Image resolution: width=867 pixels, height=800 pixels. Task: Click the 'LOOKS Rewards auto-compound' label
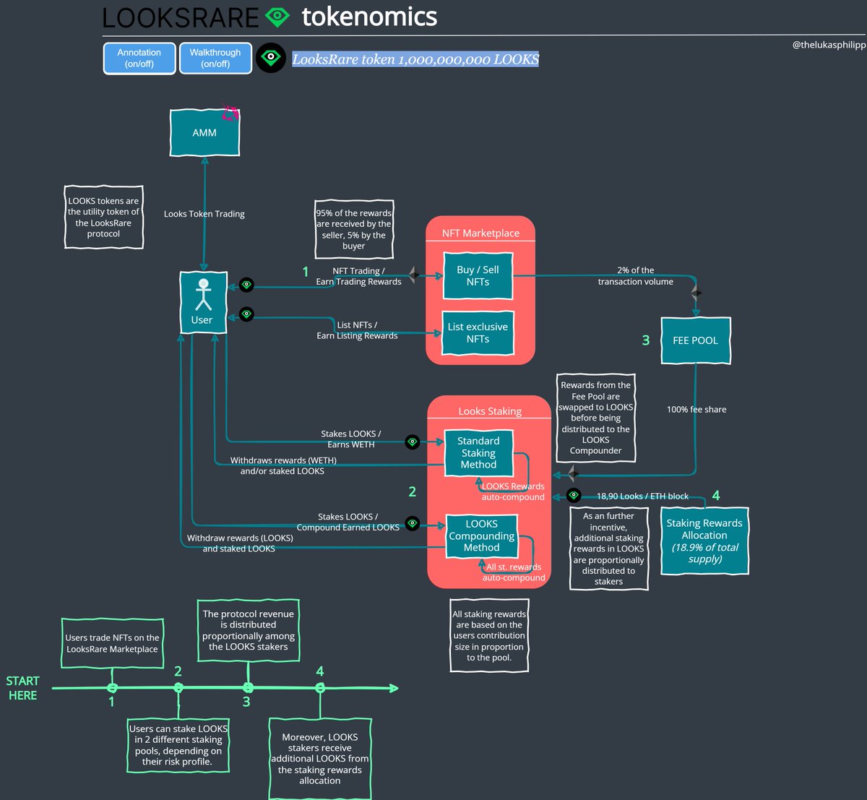[x=514, y=491]
